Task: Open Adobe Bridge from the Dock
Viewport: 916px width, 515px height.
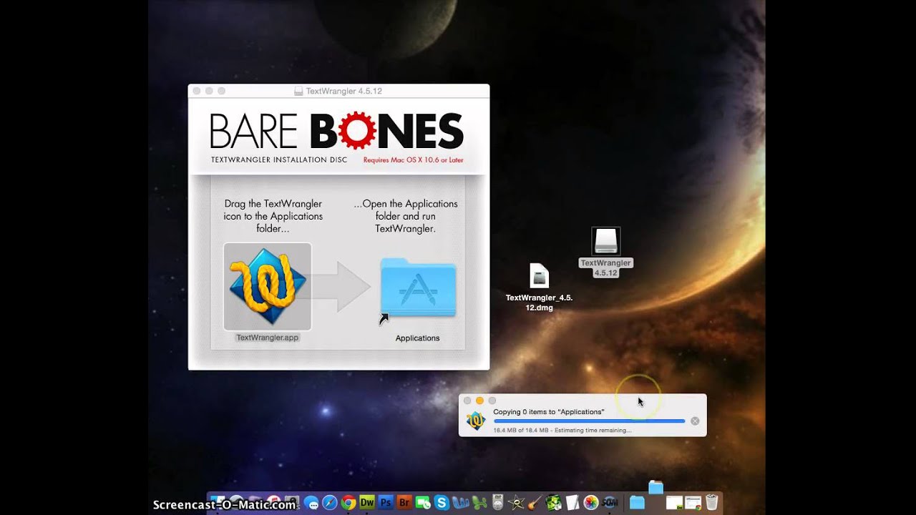Action: 404,503
